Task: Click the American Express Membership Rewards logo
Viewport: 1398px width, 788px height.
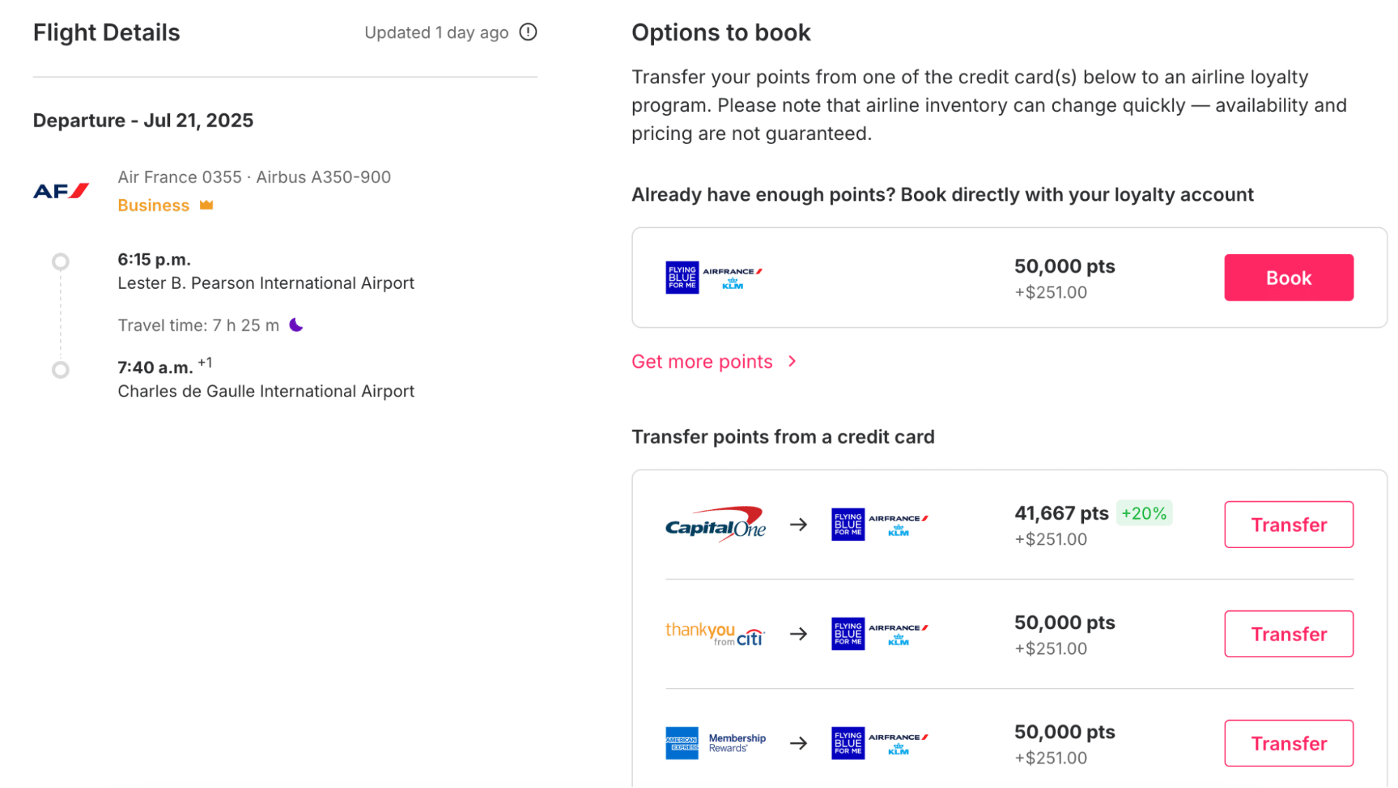Action: tap(715, 743)
